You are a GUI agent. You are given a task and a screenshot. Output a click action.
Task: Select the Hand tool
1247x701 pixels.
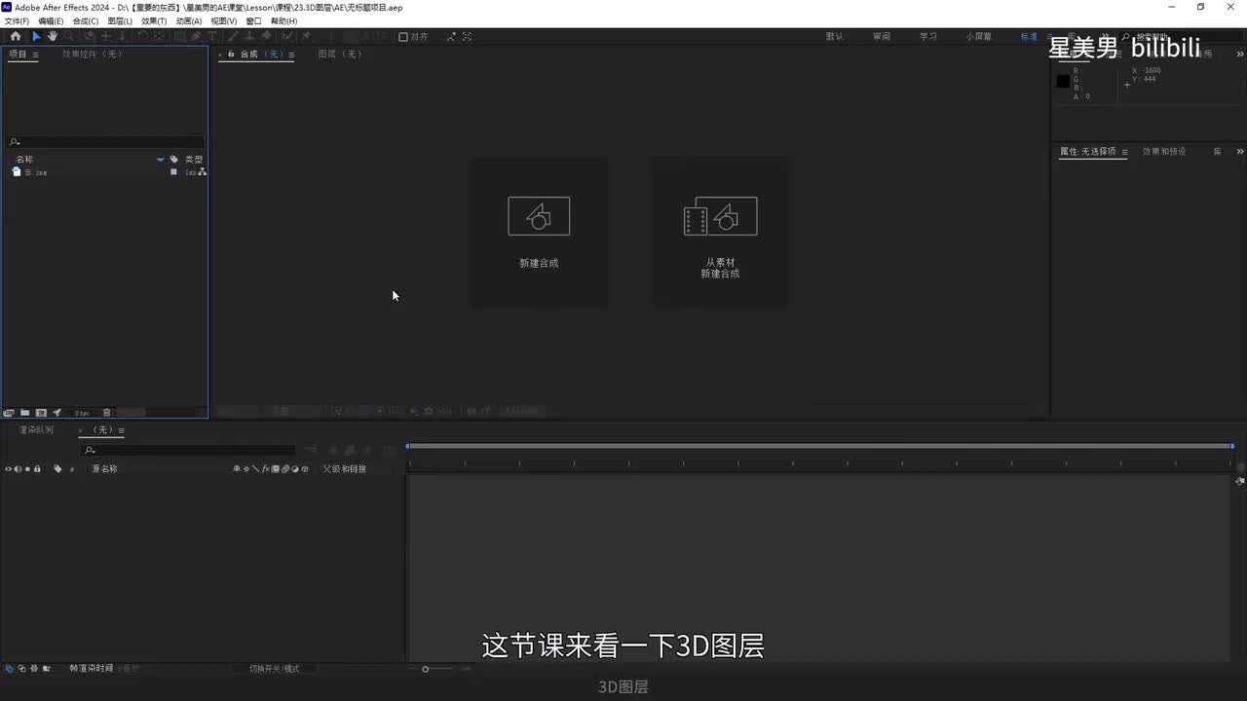click(53, 36)
